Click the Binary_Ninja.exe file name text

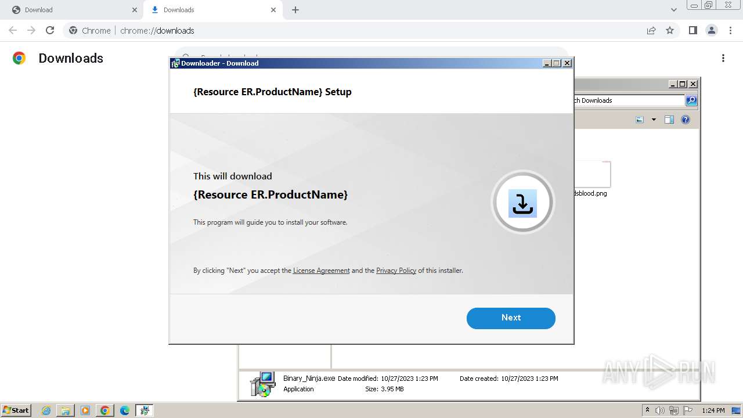tap(309, 379)
